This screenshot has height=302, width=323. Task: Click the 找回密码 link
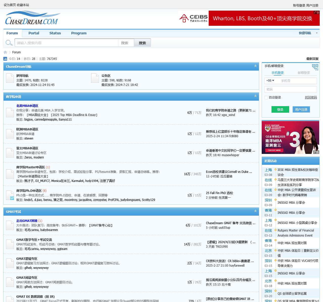coord(311,98)
